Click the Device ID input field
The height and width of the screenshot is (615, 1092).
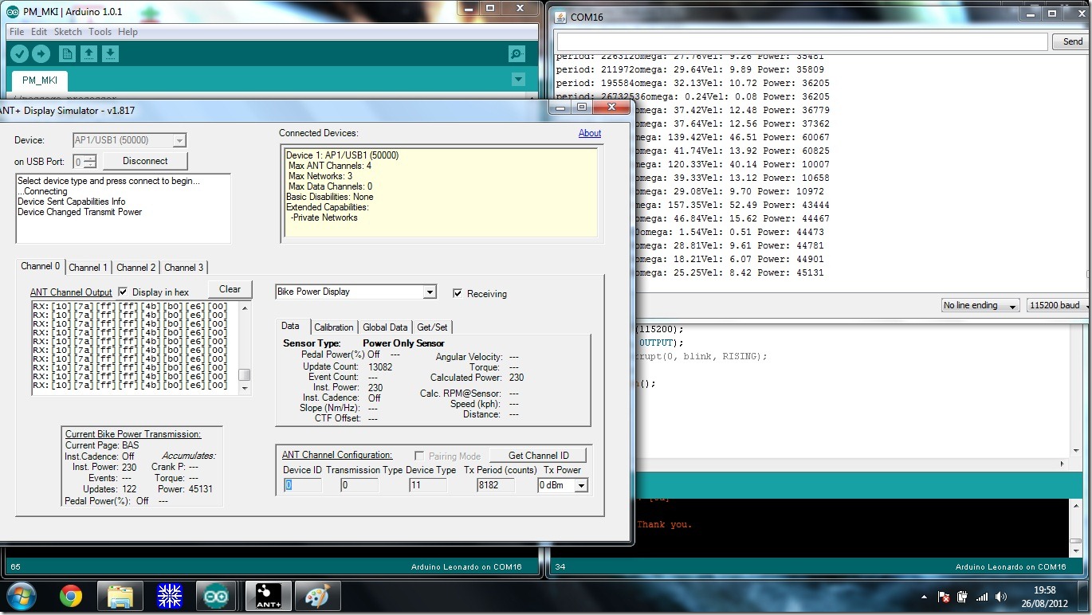[x=303, y=485]
